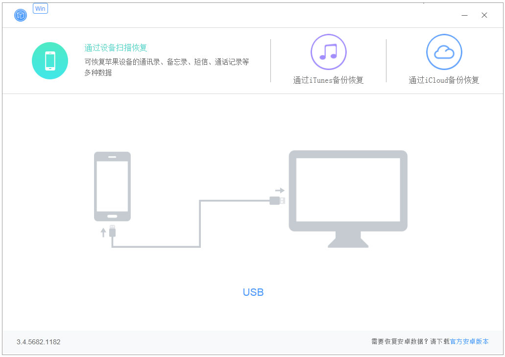Click the blue iCloud cloud icon
This screenshot has width=505, height=357.
click(444, 52)
